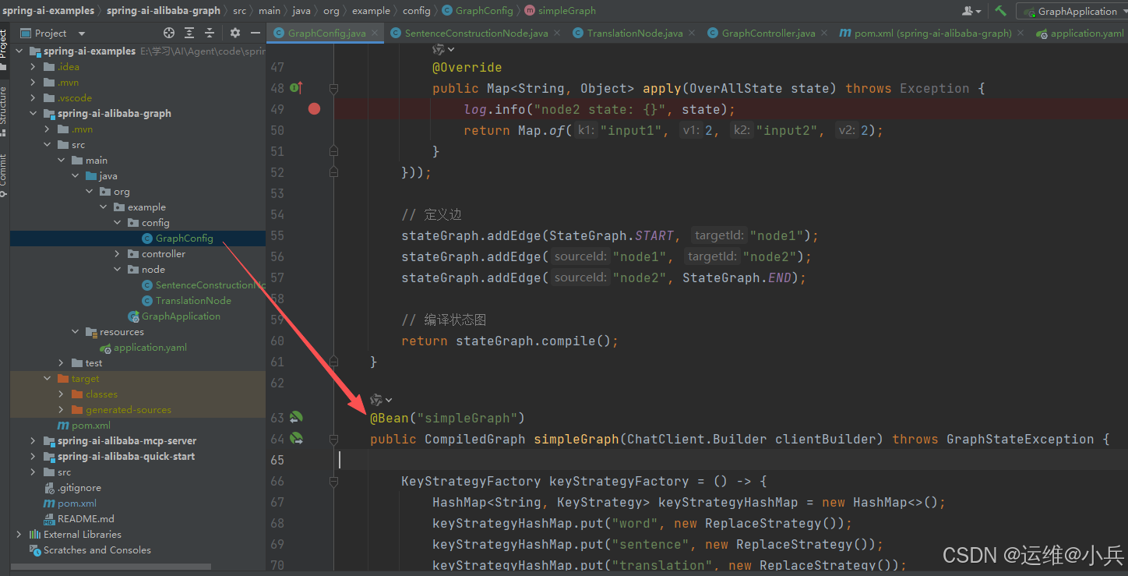
Task: Collapse the spring-ai-alibaba-graph module
Action: click(x=33, y=113)
